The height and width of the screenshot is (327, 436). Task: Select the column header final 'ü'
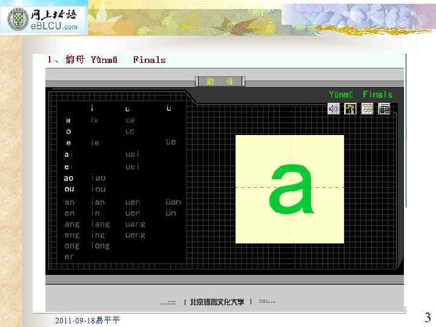(168, 108)
